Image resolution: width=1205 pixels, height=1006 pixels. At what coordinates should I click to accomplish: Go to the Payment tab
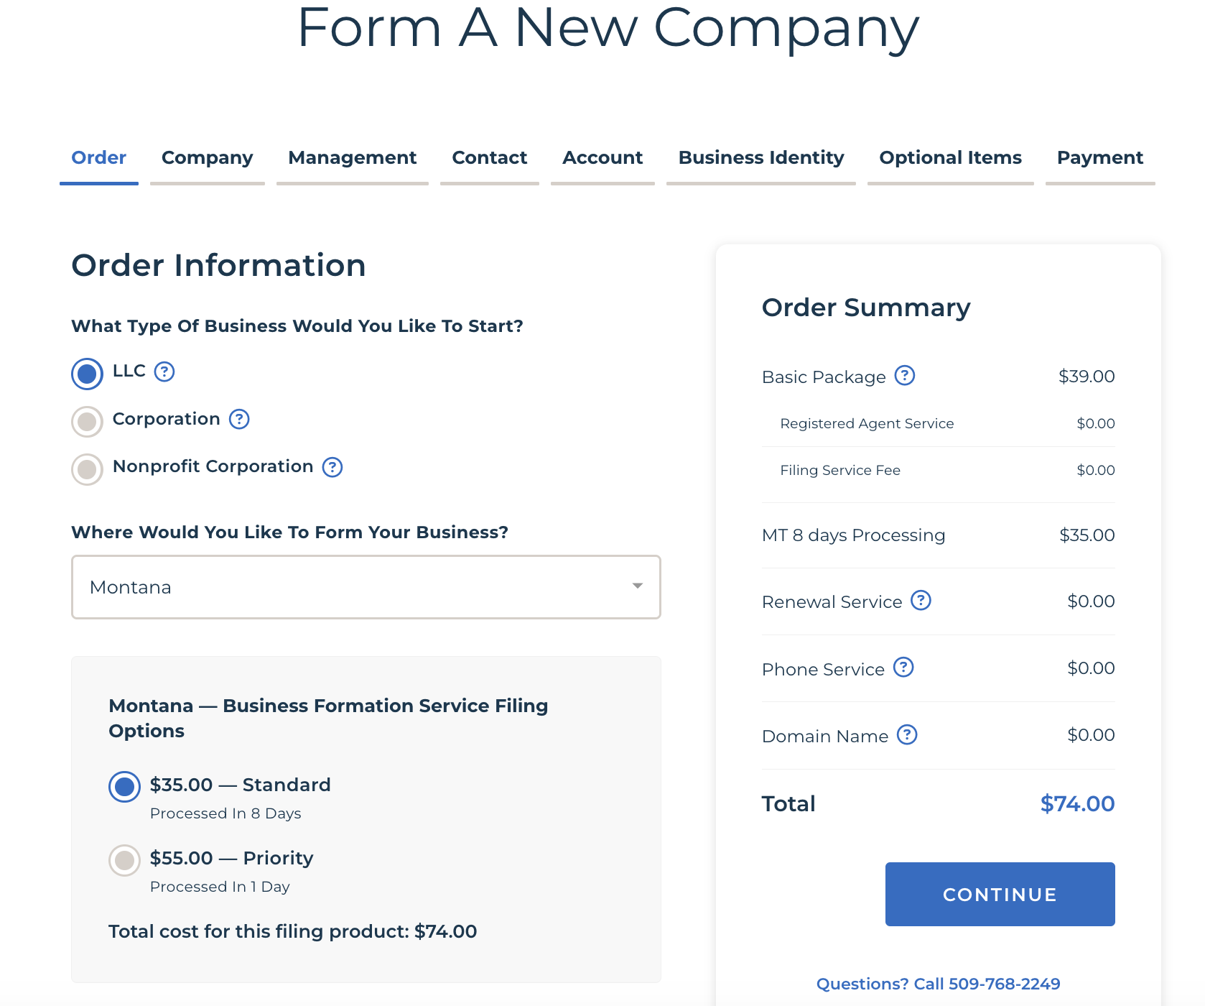click(x=1099, y=158)
